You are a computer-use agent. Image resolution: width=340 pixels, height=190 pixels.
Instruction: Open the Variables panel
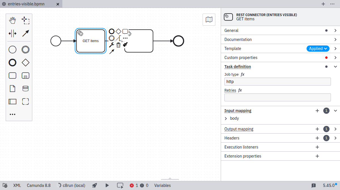coord(162,185)
